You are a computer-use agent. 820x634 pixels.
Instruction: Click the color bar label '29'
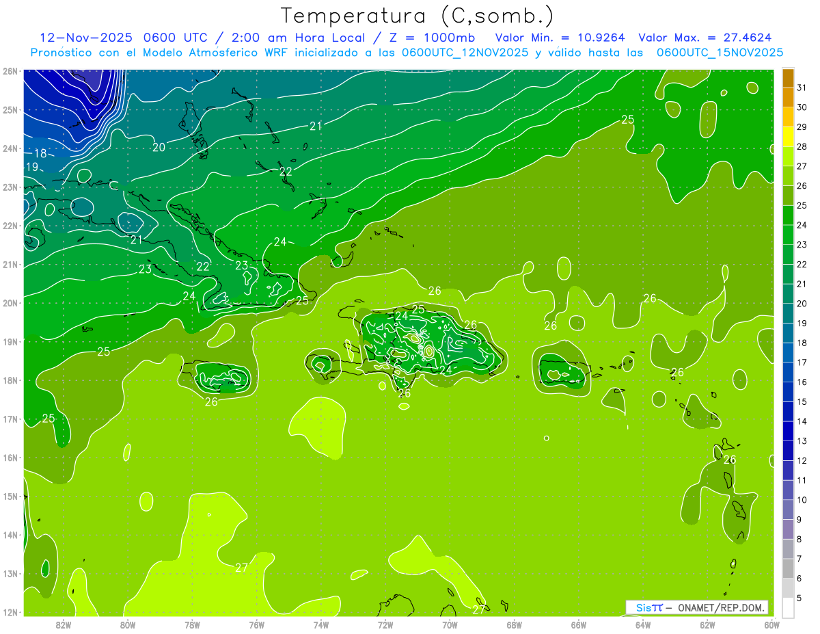[x=802, y=127]
